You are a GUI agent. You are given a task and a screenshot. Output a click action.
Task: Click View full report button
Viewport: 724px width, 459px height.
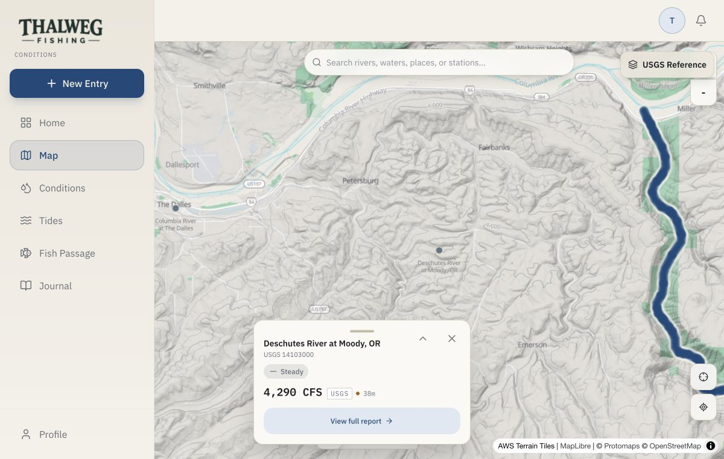(362, 421)
